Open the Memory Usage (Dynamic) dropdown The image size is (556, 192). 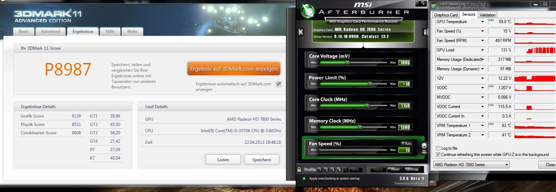482,69
